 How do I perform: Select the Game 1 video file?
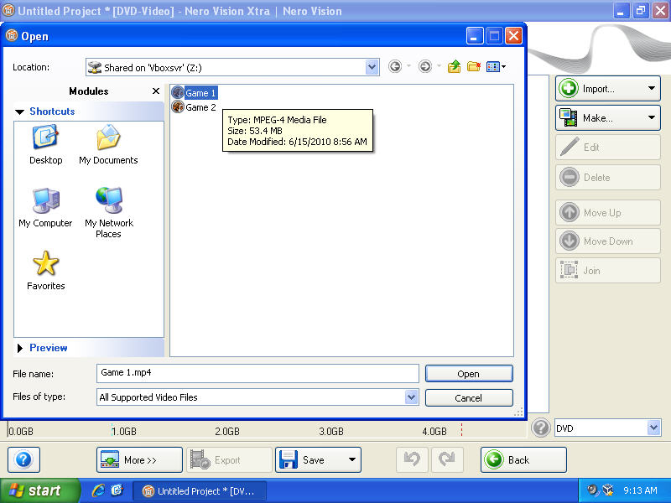pyautogui.click(x=195, y=93)
